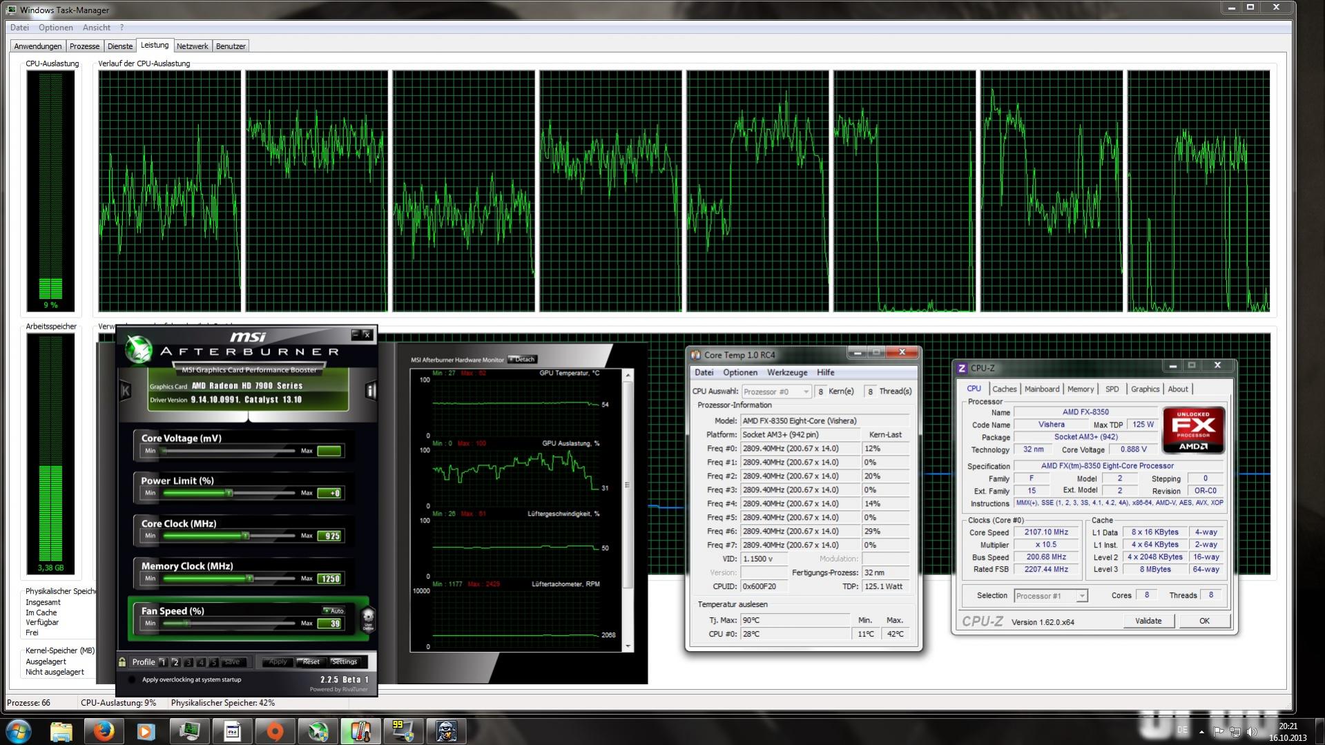Show hidden tray icons arrow
This screenshot has height=745, width=1325.
pyautogui.click(x=1201, y=731)
